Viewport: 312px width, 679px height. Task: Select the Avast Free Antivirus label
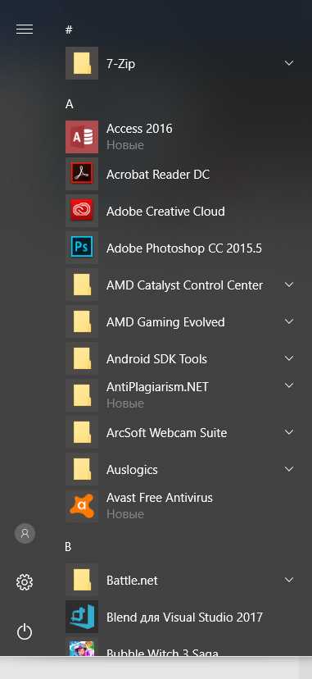(x=160, y=498)
